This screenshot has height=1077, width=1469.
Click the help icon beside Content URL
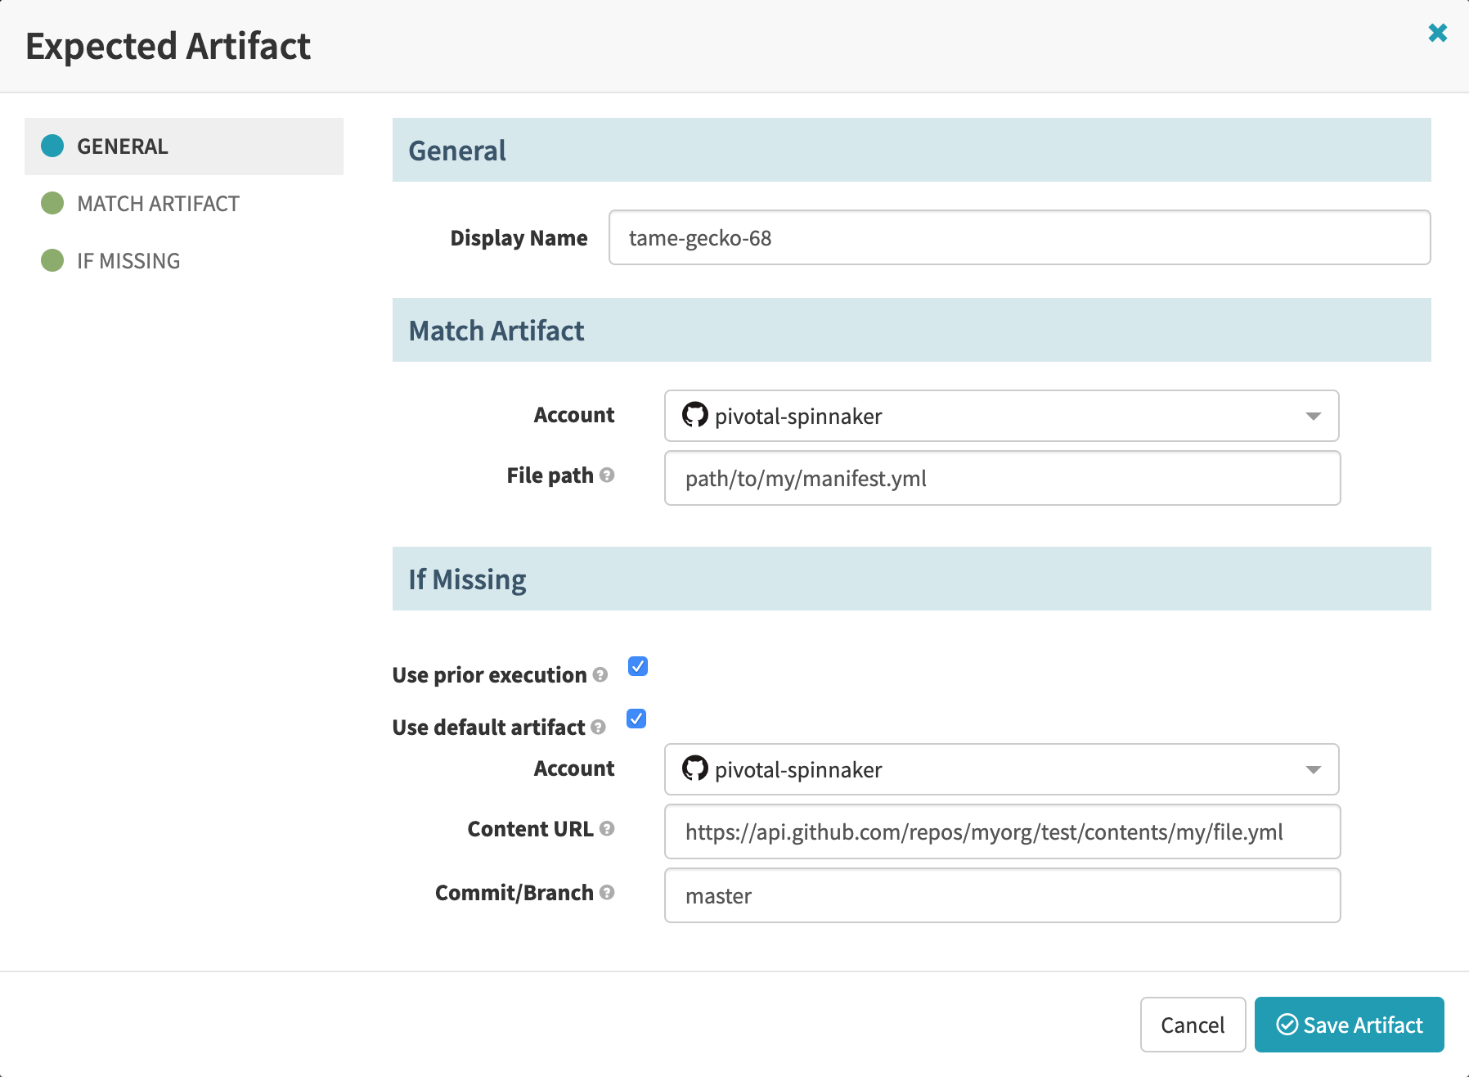[x=607, y=829]
